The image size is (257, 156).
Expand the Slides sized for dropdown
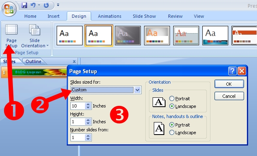coord(137,90)
